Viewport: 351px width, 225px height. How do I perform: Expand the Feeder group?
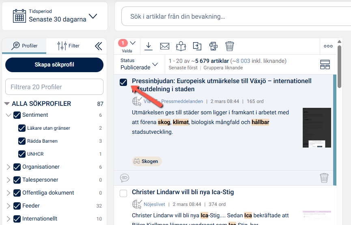(8, 206)
